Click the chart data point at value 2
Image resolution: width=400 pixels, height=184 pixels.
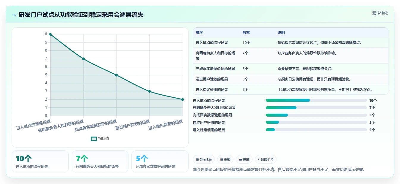(182, 99)
